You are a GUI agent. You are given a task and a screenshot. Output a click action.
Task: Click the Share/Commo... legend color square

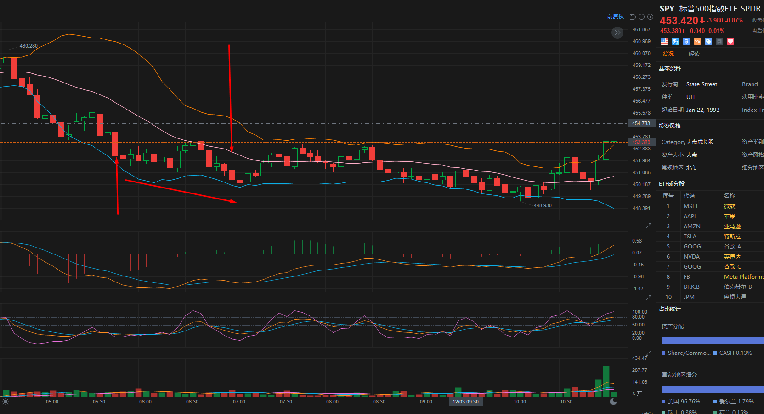click(663, 353)
